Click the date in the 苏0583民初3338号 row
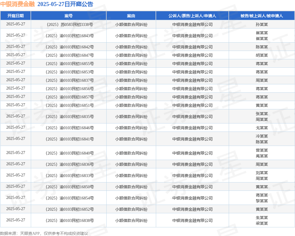 [16, 24]
